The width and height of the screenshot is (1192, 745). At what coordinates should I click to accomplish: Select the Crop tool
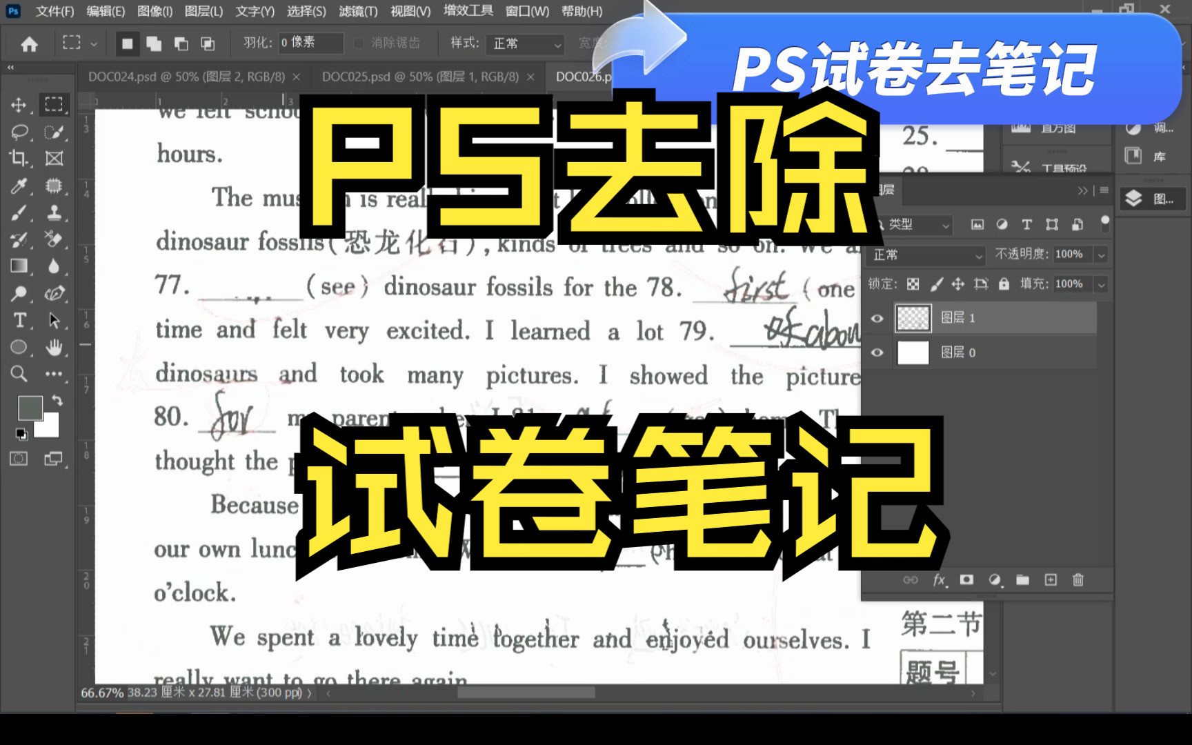[x=19, y=159]
